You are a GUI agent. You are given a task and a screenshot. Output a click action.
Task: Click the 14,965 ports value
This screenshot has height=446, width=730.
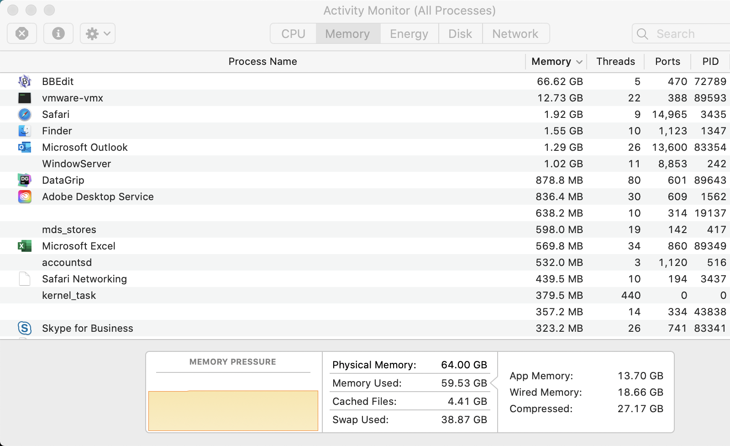click(670, 114)
